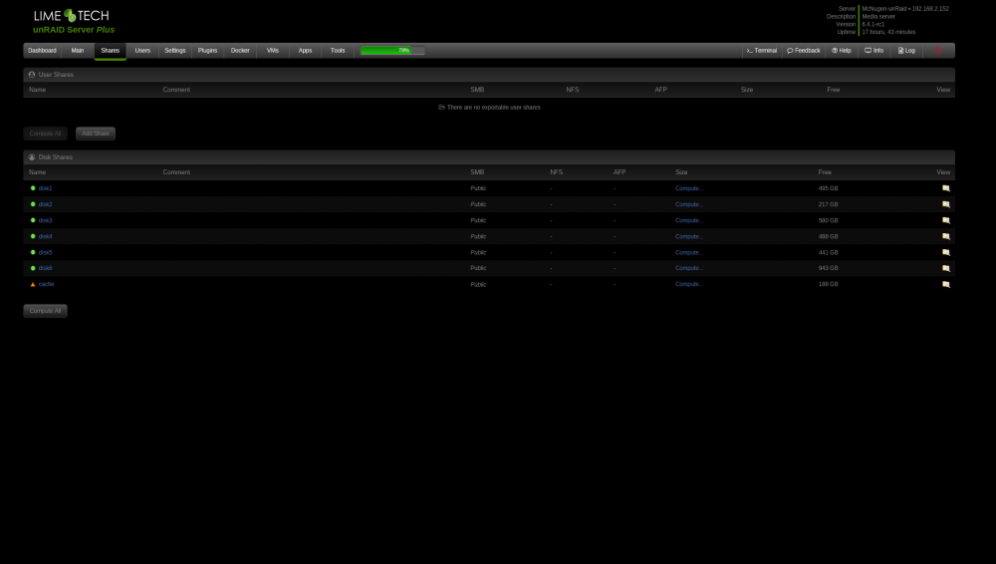Click the 'There are no exportable user shares' message
The width and height of the screenshot is (996, 564).
tap(489, 108)
